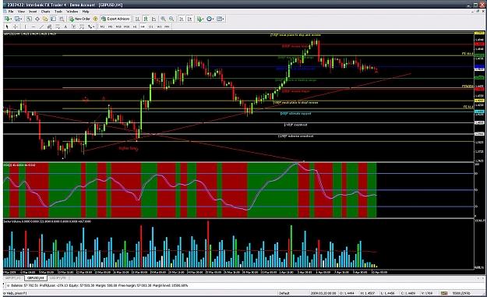Select the Horizontal Line drawing tool
Image resolution: width=487 pixels, height=297 pixels.
pos(34,27)
